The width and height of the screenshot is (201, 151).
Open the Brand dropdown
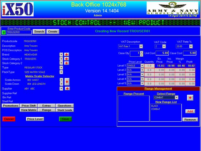point(61,54)
